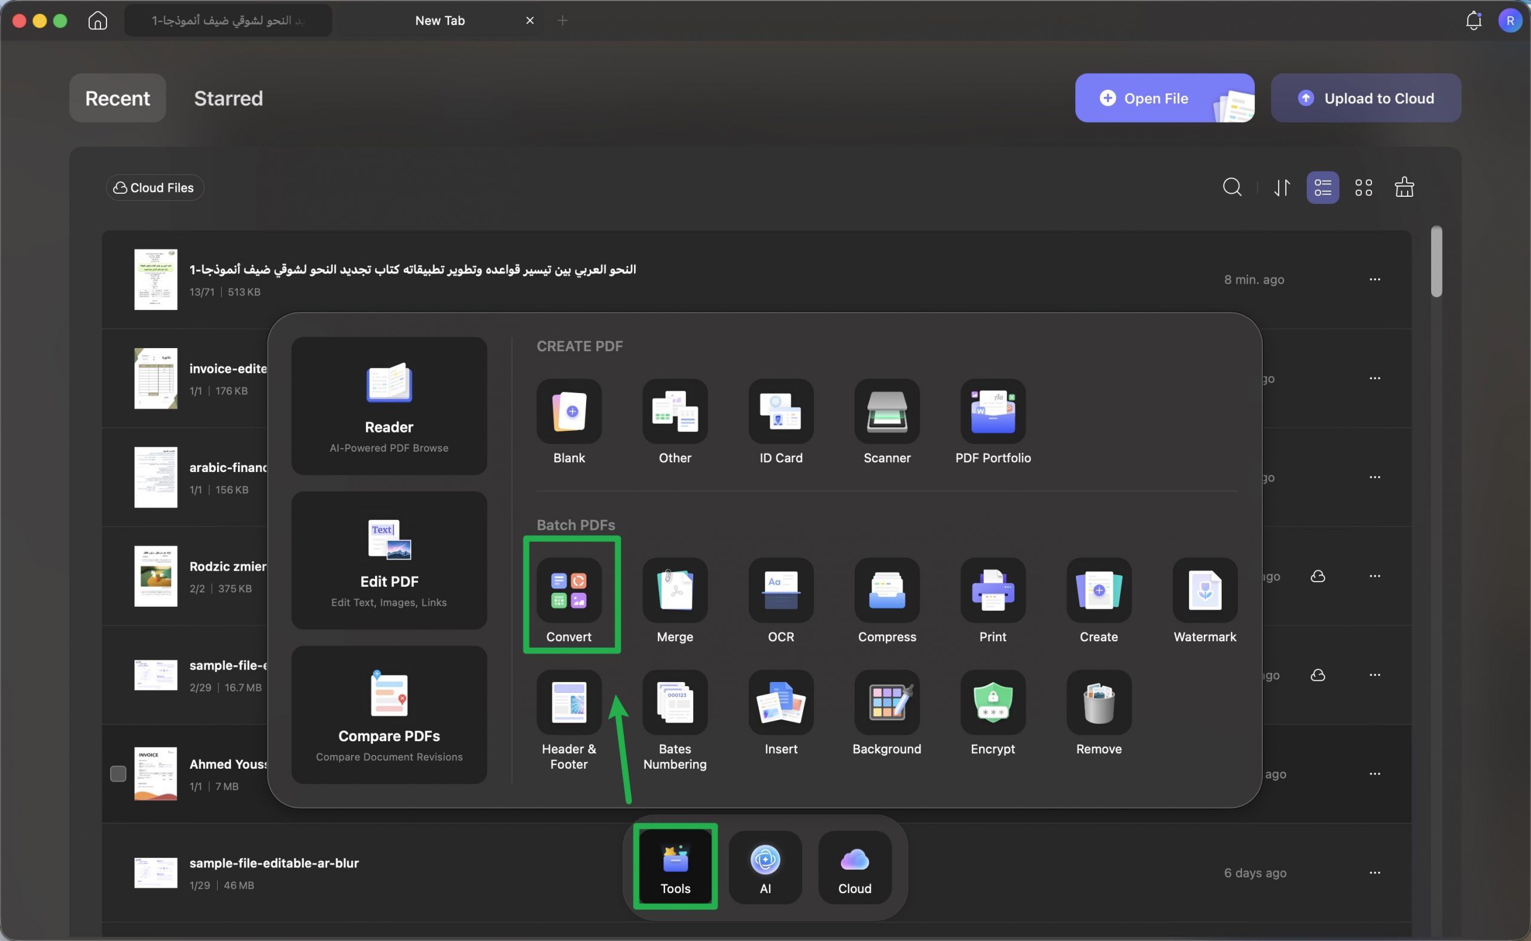Open the Compare PDFs card
The image size is (1531, 941).
tap(389, 714)
